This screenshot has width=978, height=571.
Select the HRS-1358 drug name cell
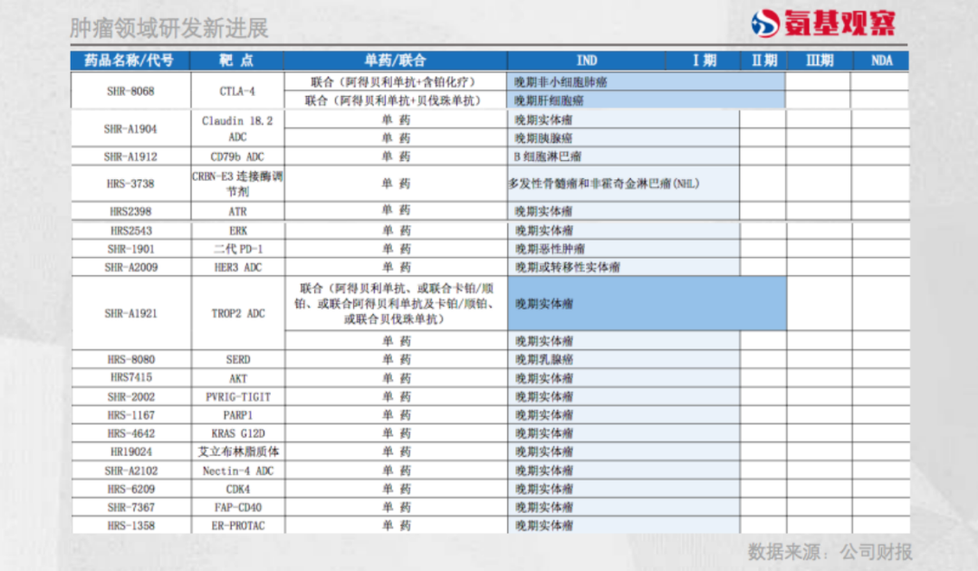(x=130, y=526)
